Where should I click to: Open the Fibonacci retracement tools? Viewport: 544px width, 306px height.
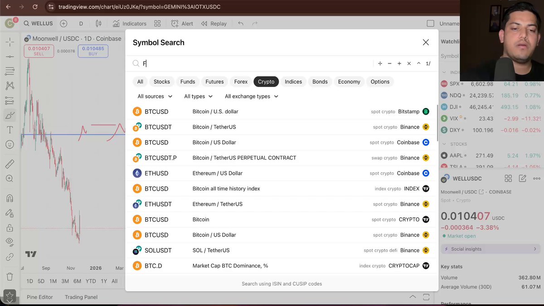tap(10, 71)
